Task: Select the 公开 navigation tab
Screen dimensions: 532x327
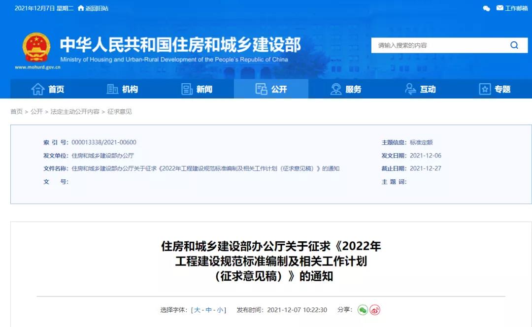Action: pos(271,89)
